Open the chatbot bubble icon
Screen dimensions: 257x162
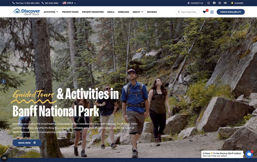tap(249, 154)
